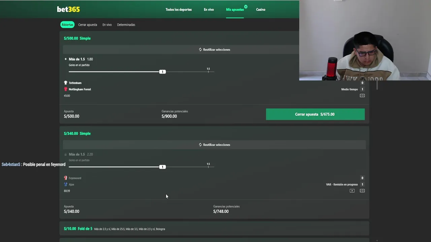Open Mis apuestas in top navigation

(x=235, y=9)
